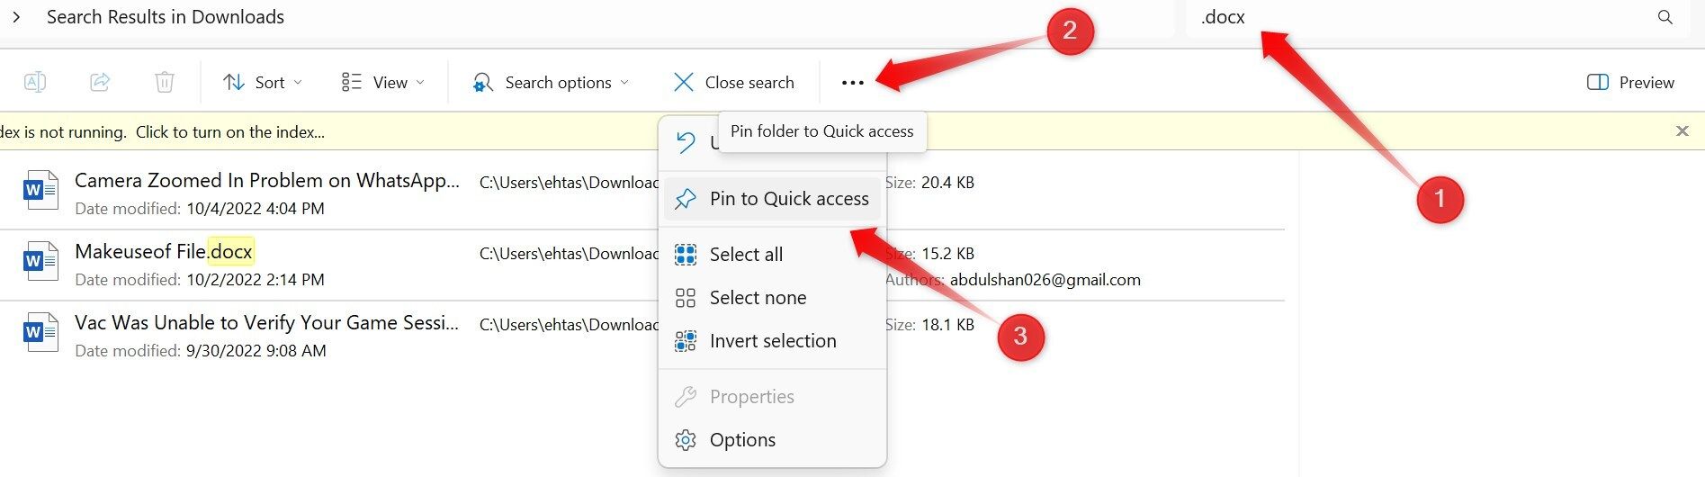Open the Search options dropdown
Viewport: 1705px width, 477px height.
[x=550, y=83]
